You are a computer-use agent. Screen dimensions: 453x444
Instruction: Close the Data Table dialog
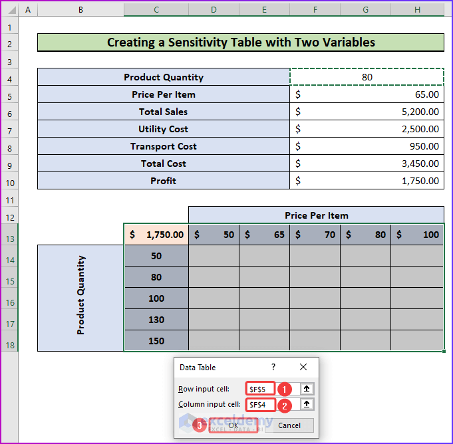tap(303, 367)
